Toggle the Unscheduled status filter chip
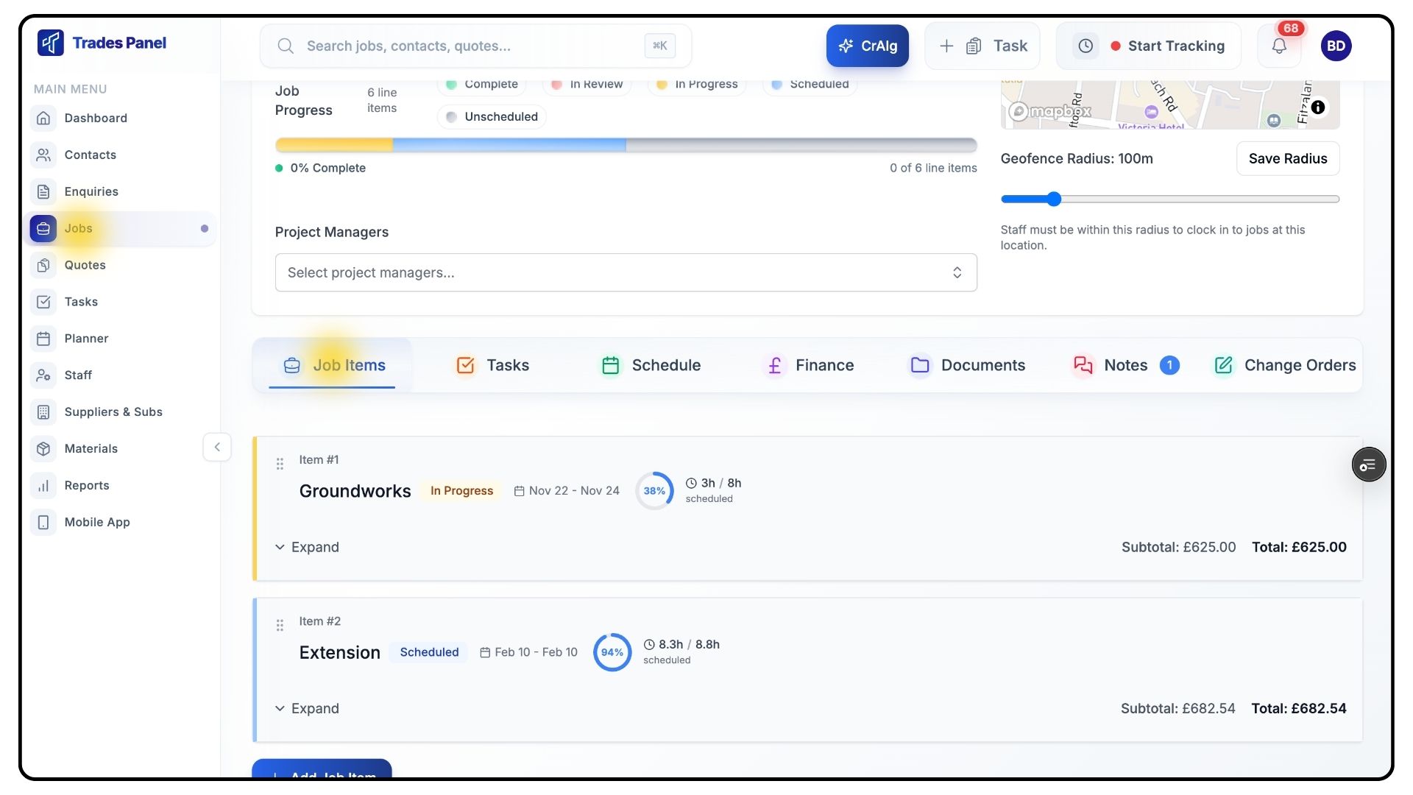 pyautogui.click(x=492, y=117)
